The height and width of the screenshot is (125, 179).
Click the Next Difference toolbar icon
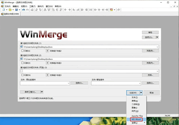coord(36,10)
